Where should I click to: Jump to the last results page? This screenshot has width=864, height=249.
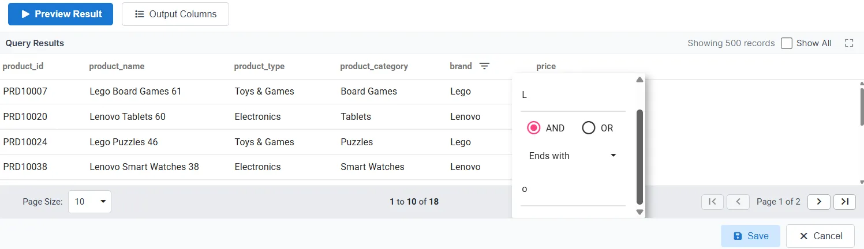tap(844, 202)
